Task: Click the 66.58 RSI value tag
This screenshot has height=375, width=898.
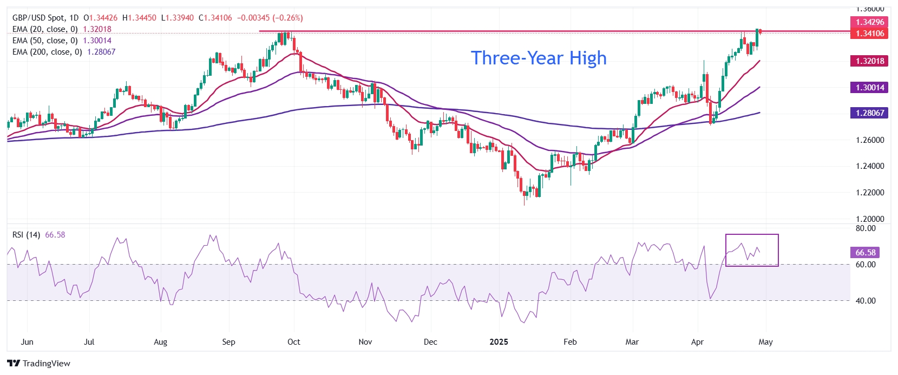Action: [x=866, y=253]
